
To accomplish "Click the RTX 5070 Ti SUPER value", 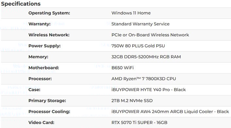I will point(139,122).
